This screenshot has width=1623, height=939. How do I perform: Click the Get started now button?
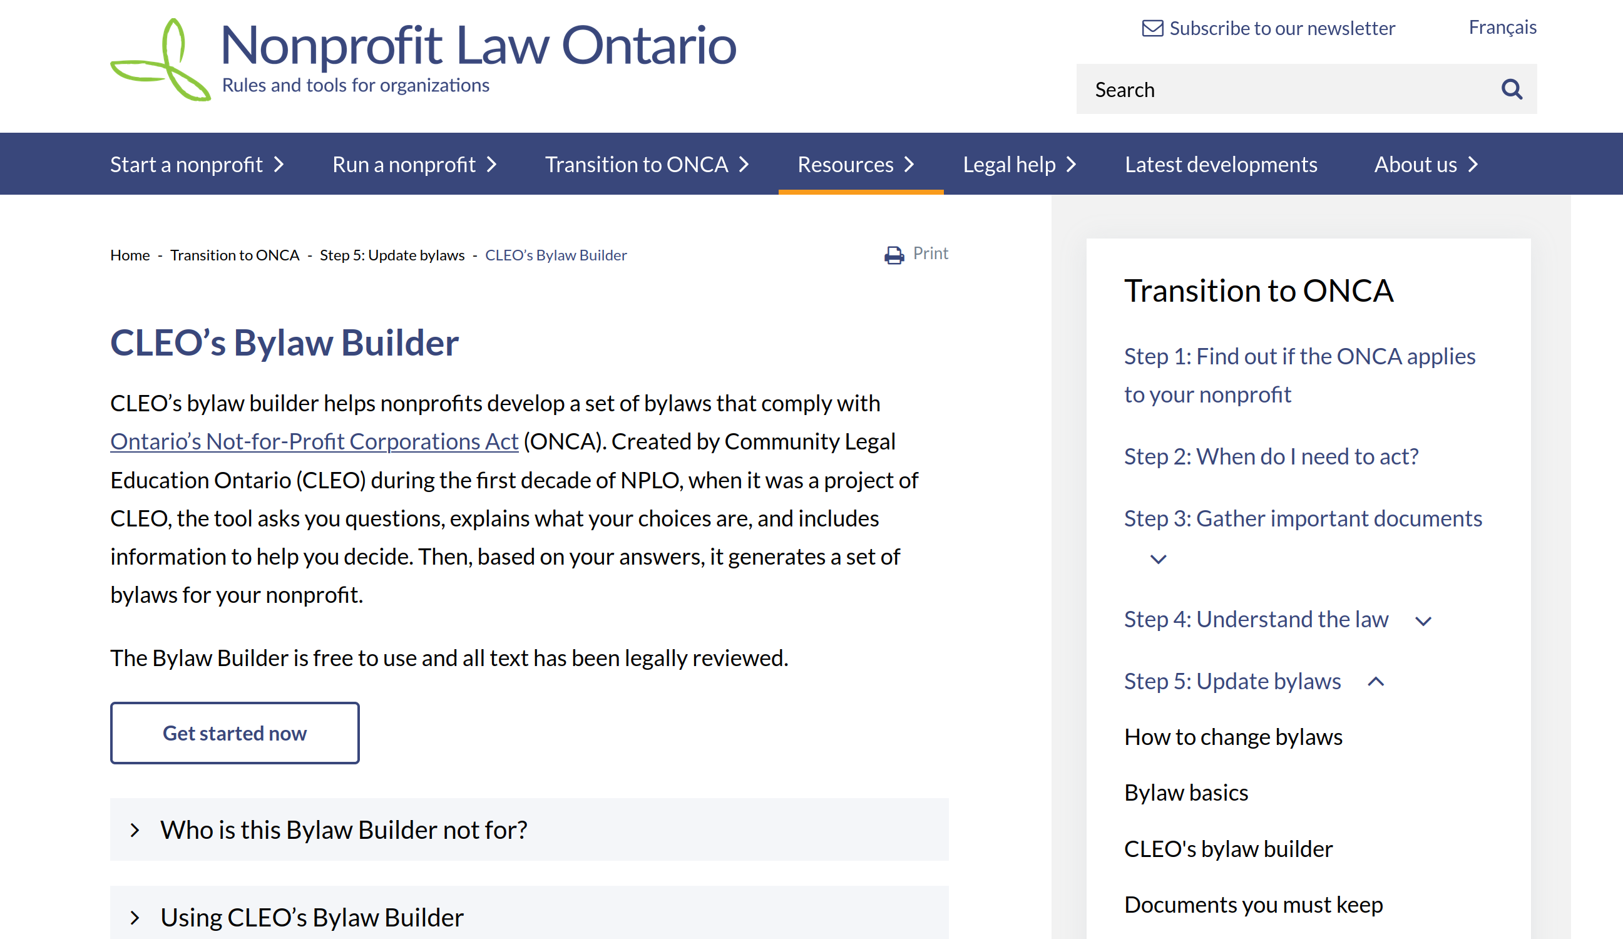click(235, 733)
